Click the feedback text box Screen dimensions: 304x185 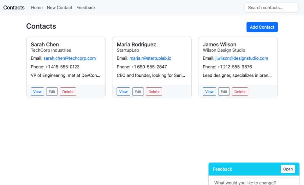pyautogui.click(x=254, y=182)
